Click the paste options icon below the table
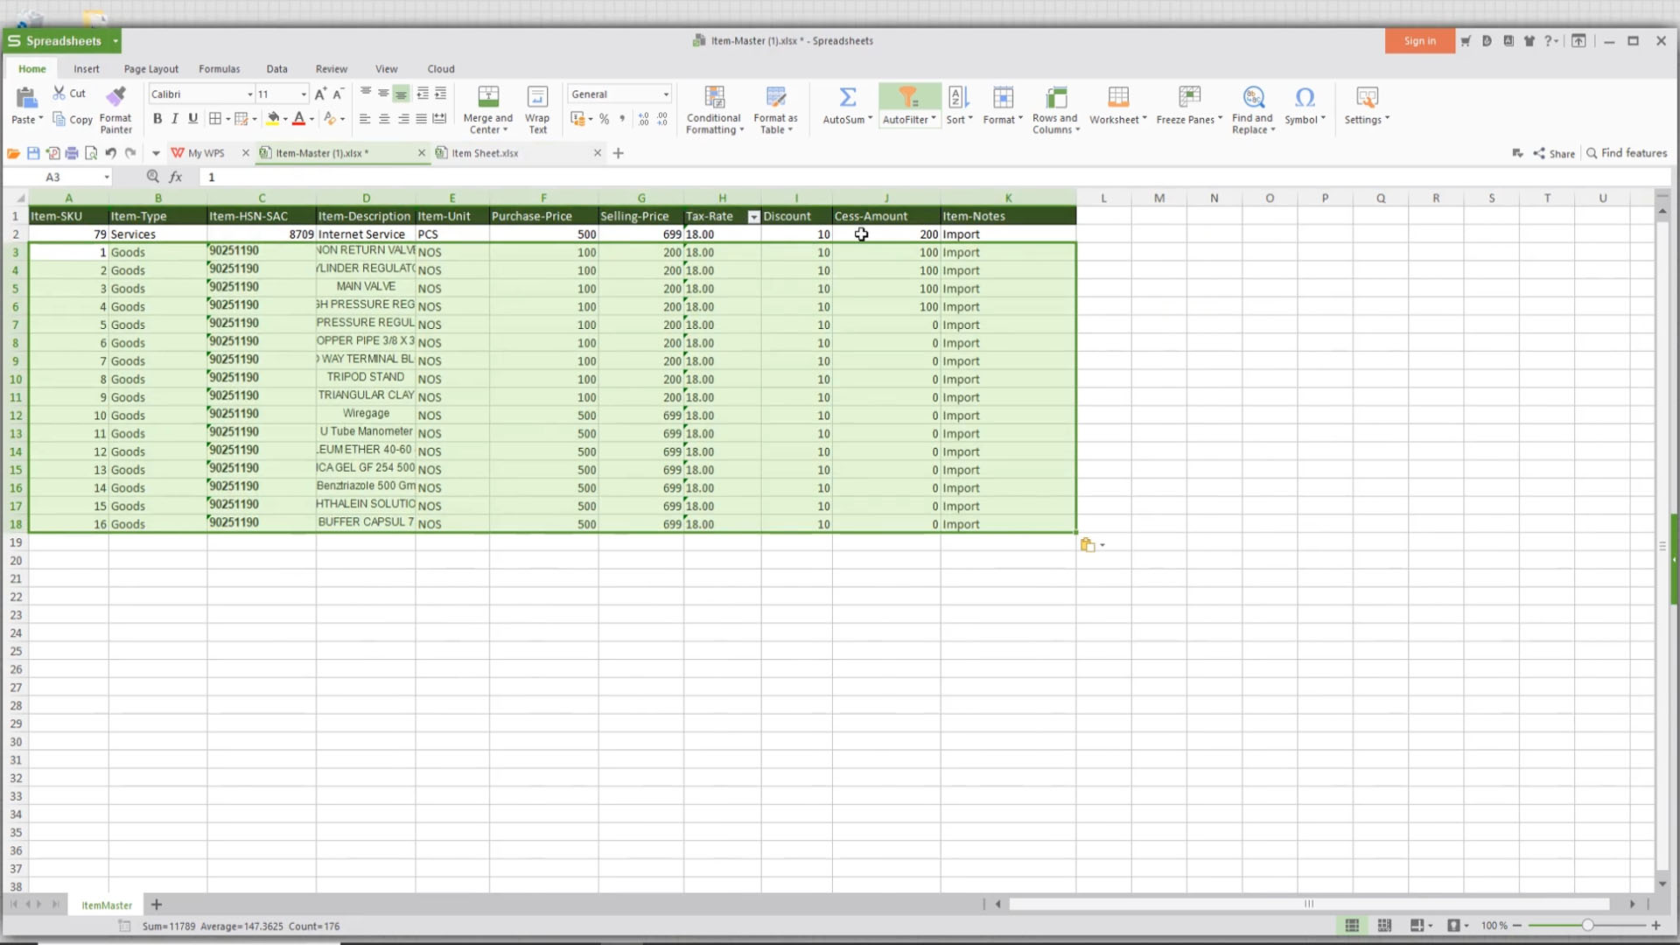The height and width of the screenshot is (945, 1680). pos(1088,545)
